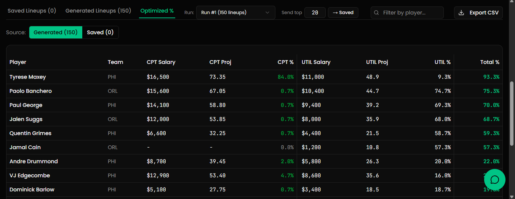Switch to Saved Lineups tab

[x=32, y=11]
